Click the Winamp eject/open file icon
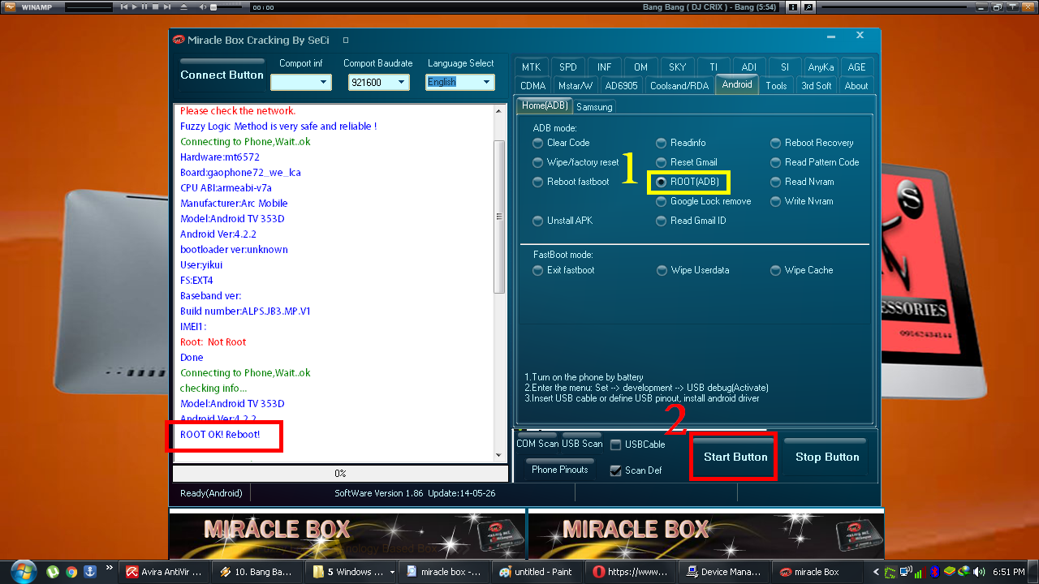 click(183, 6)
